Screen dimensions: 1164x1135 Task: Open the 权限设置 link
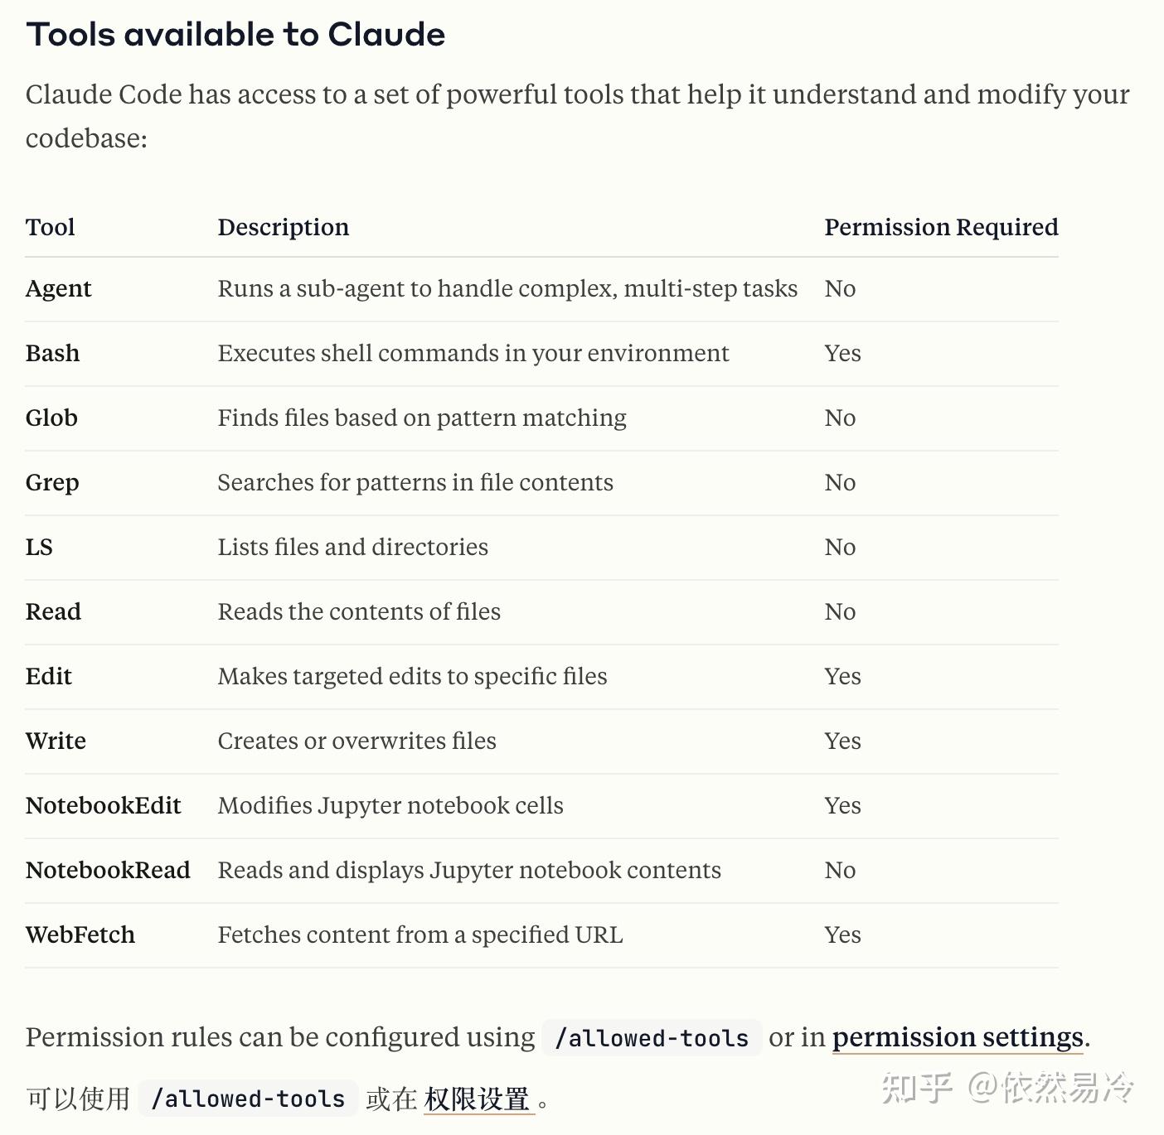pyautogui.click(x=478, y=1099)
